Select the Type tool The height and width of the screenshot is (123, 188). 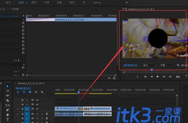[7, 119]
